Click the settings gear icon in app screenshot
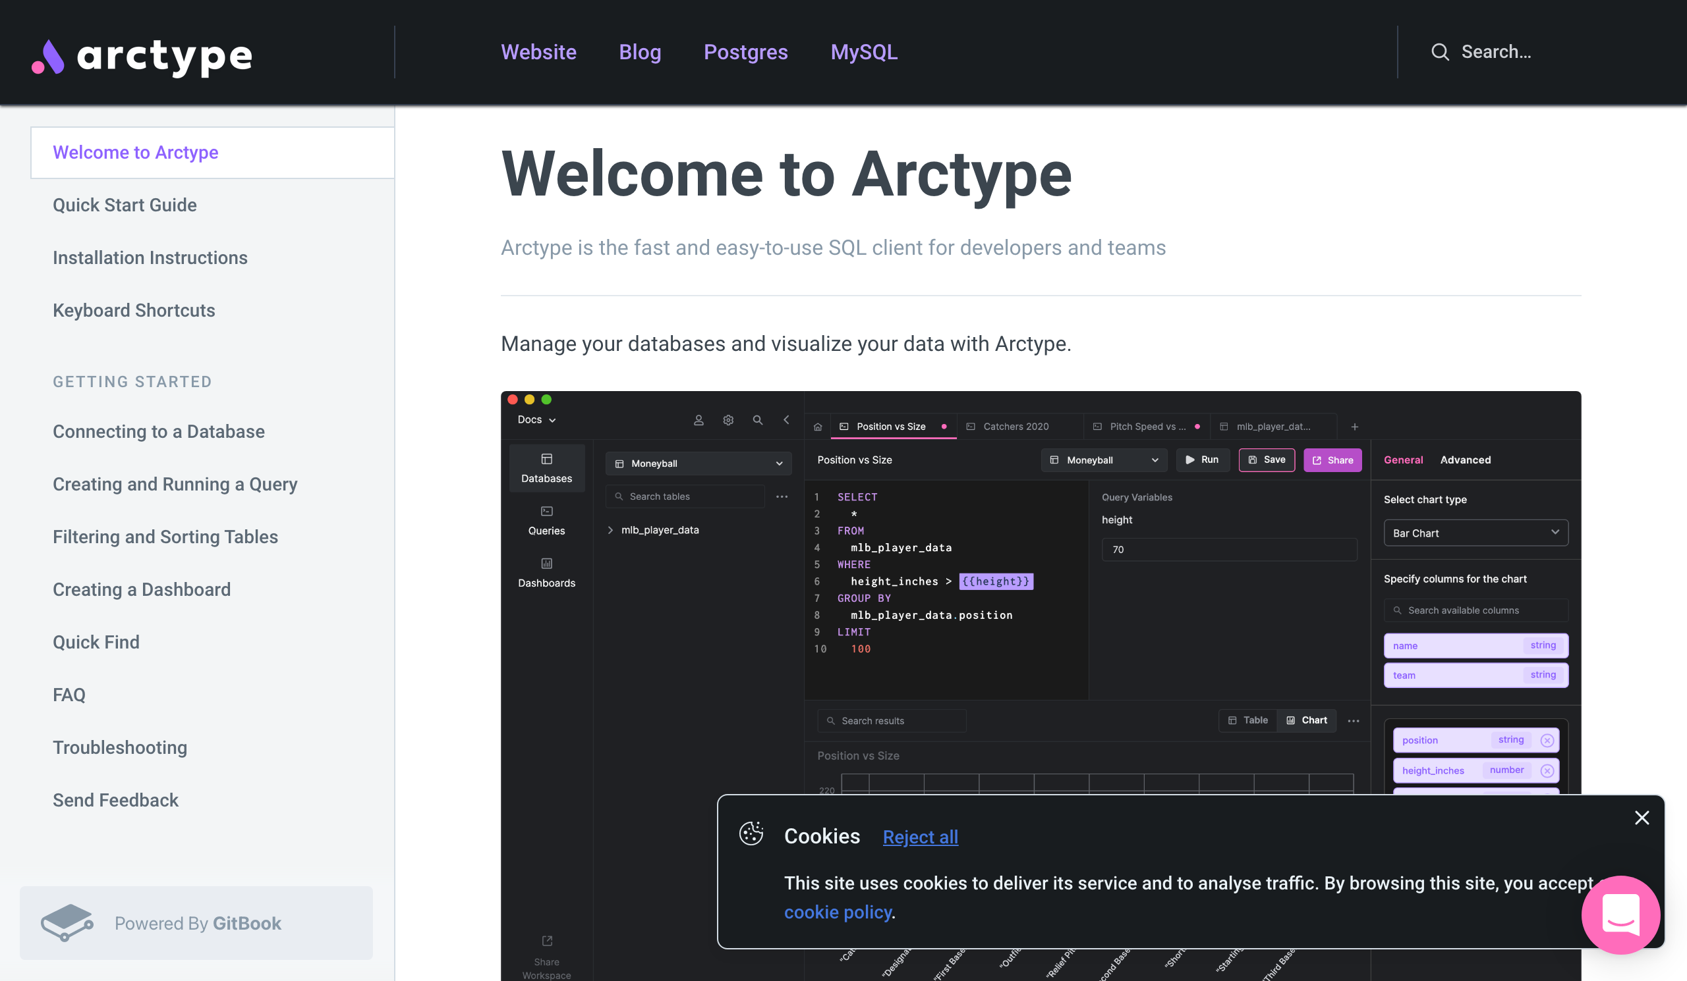 (x=728, y=420)
